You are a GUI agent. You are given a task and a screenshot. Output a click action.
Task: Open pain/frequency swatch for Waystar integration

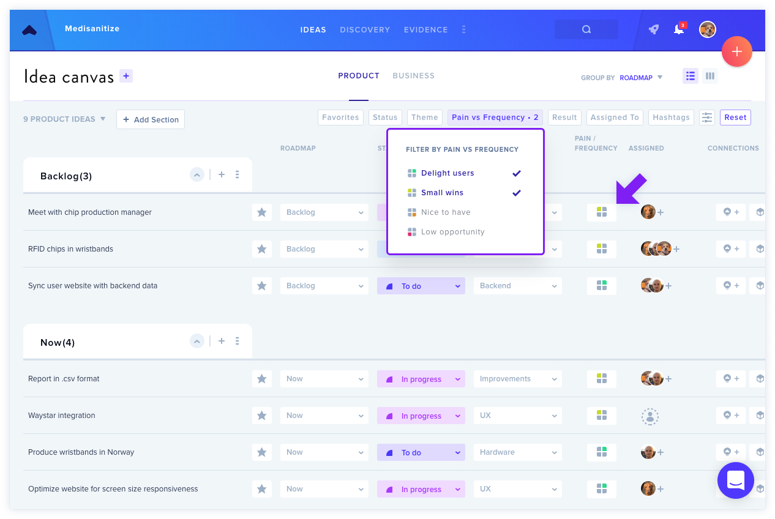(602, 416)
